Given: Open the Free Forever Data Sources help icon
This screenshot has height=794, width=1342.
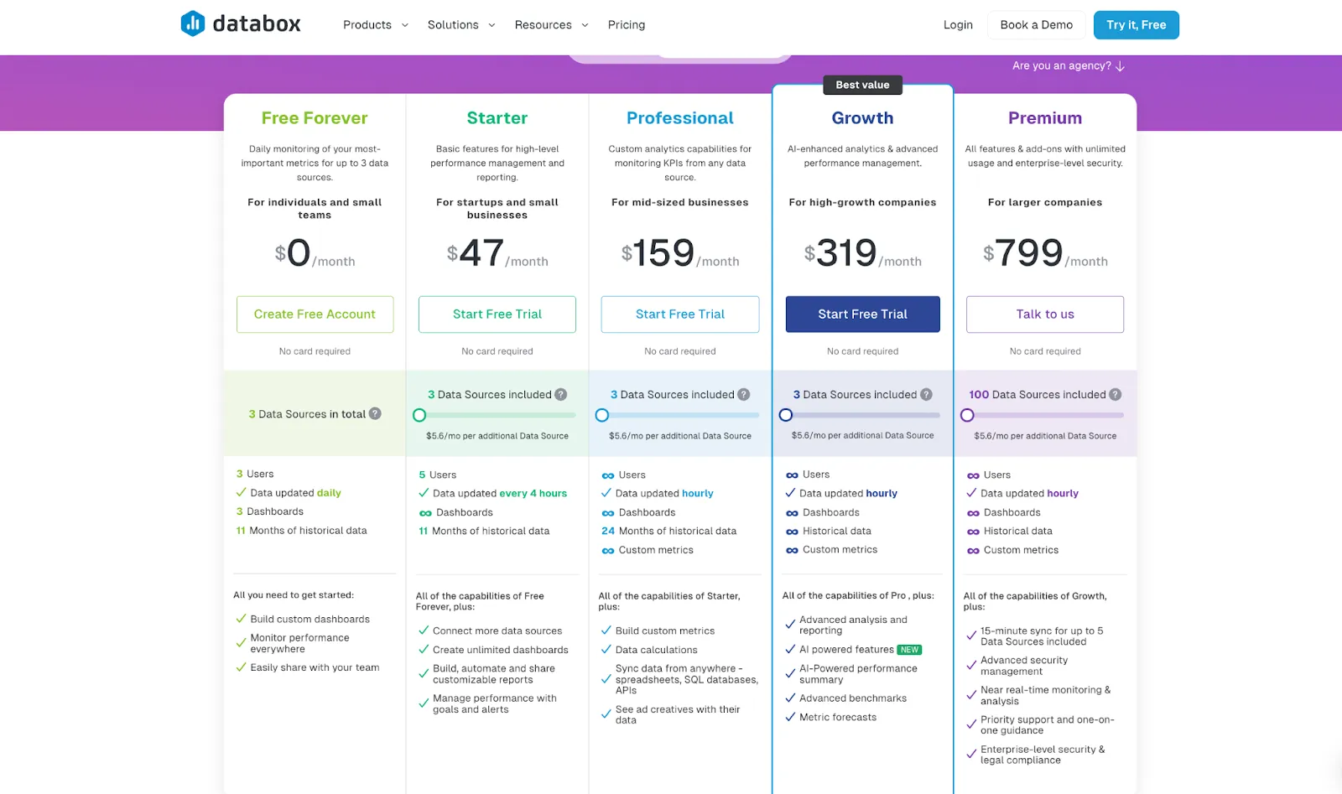Looking at the screenshot, I should click(374, 413).
